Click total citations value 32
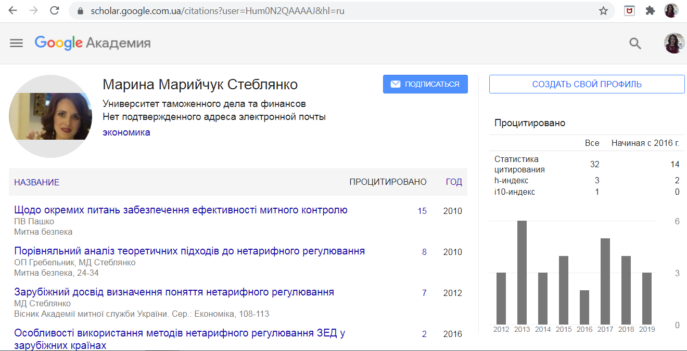687x351 pixels. 595,165
